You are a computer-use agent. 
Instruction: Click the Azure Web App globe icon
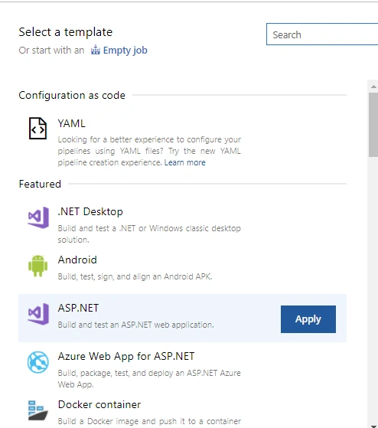38,362
